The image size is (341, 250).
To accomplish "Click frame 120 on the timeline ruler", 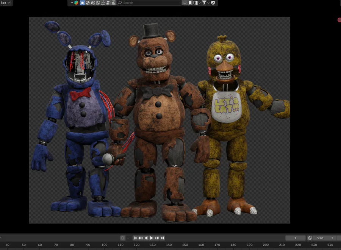I will tap(136, 245).
